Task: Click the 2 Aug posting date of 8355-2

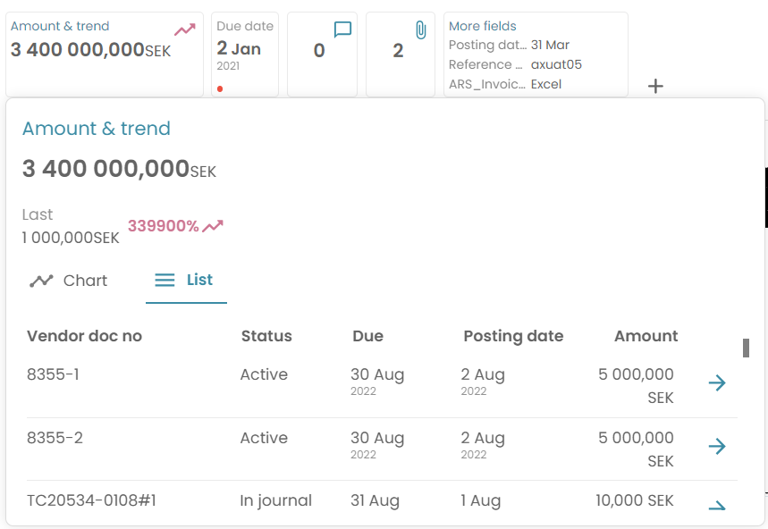Action: [483, 445]
